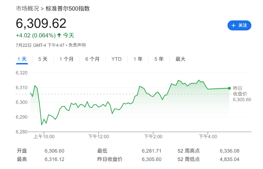
Task: Click the 最高 label
Action: click(x=22, y=159)
